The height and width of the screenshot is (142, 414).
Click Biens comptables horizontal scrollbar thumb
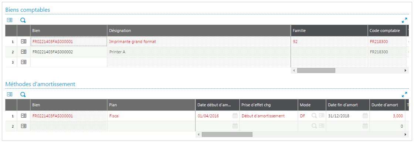click(316, 71)
